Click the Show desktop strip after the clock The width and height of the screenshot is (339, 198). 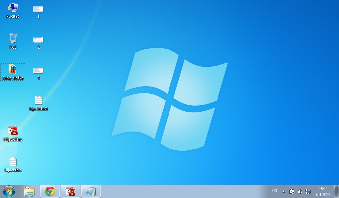tap(336, 191)
